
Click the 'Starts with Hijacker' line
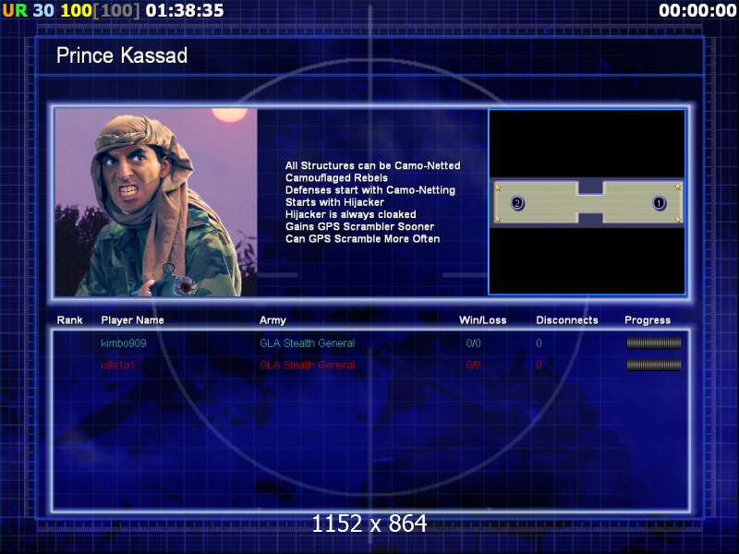[x=334, y=202]
